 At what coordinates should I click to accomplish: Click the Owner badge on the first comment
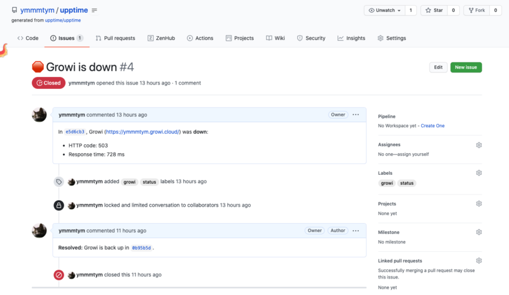(x=338, y=114)
